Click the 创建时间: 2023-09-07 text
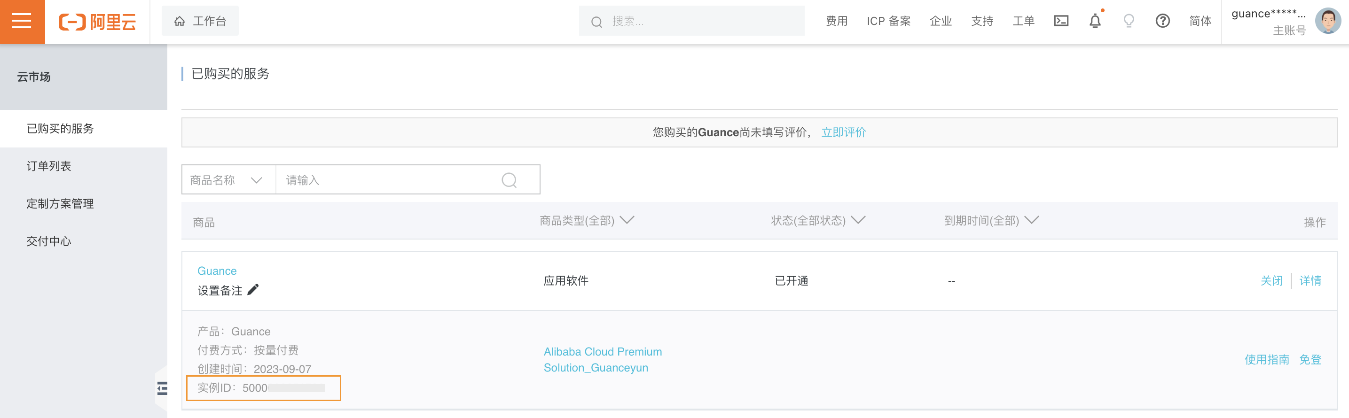The height and width of the screenshot is (418, 1349). tap(254, 369)
